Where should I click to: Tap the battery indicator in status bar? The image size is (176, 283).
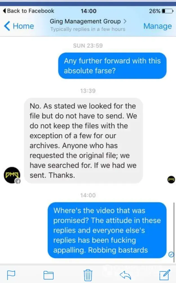(168, 11)
